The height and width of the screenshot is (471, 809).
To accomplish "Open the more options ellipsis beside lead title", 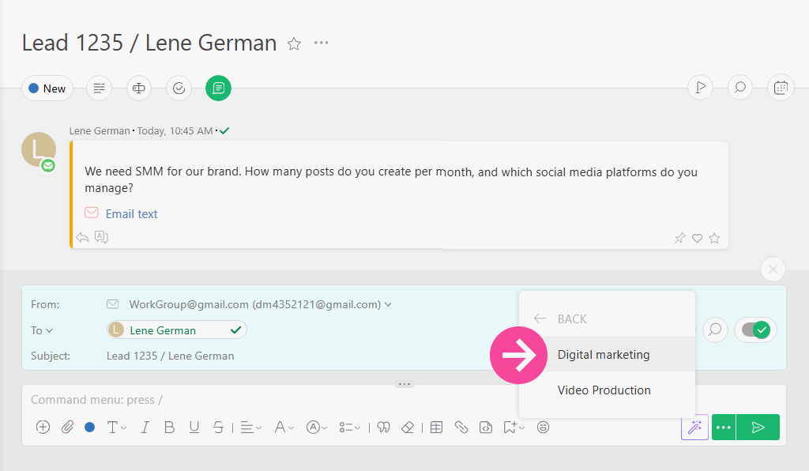I will (321, 43).
